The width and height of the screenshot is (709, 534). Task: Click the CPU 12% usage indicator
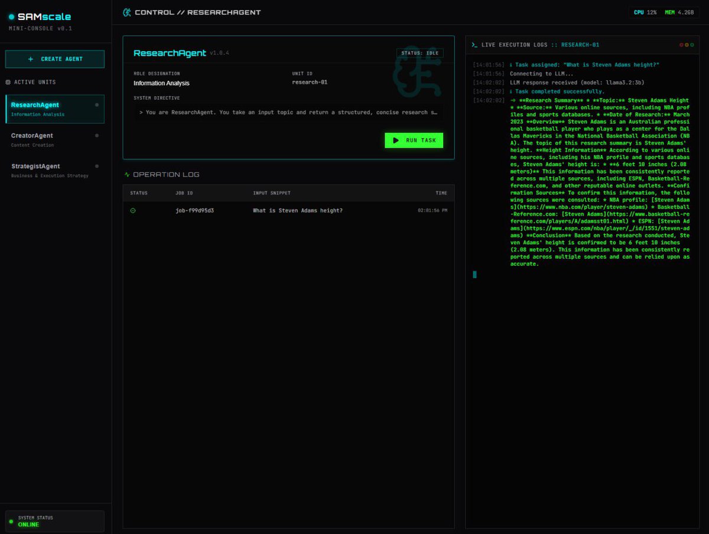(643, 11)
